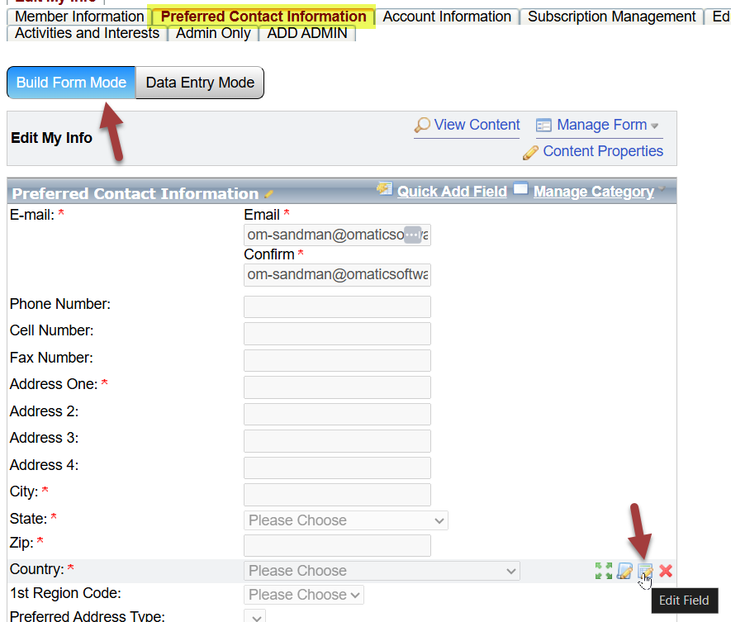
Task: Click into the Phone Number field
Action: tap(337, 306)
